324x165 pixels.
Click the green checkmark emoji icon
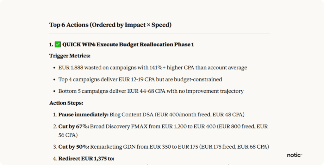pyautogui.click(x=58, y=45)
